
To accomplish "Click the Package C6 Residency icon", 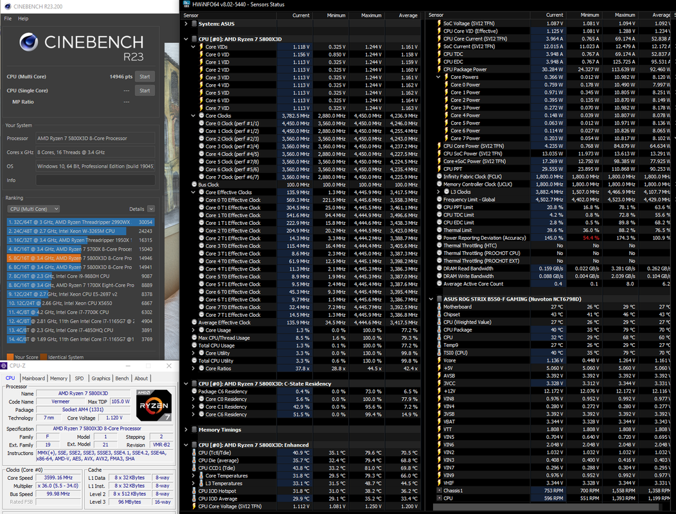I will [x=195, y=391].
